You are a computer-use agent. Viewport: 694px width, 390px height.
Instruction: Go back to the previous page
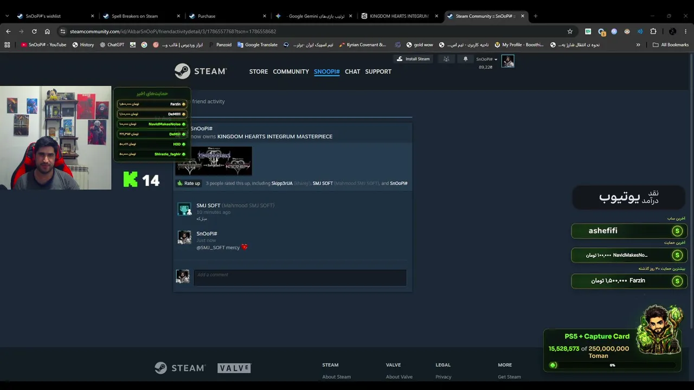point(8,31)
